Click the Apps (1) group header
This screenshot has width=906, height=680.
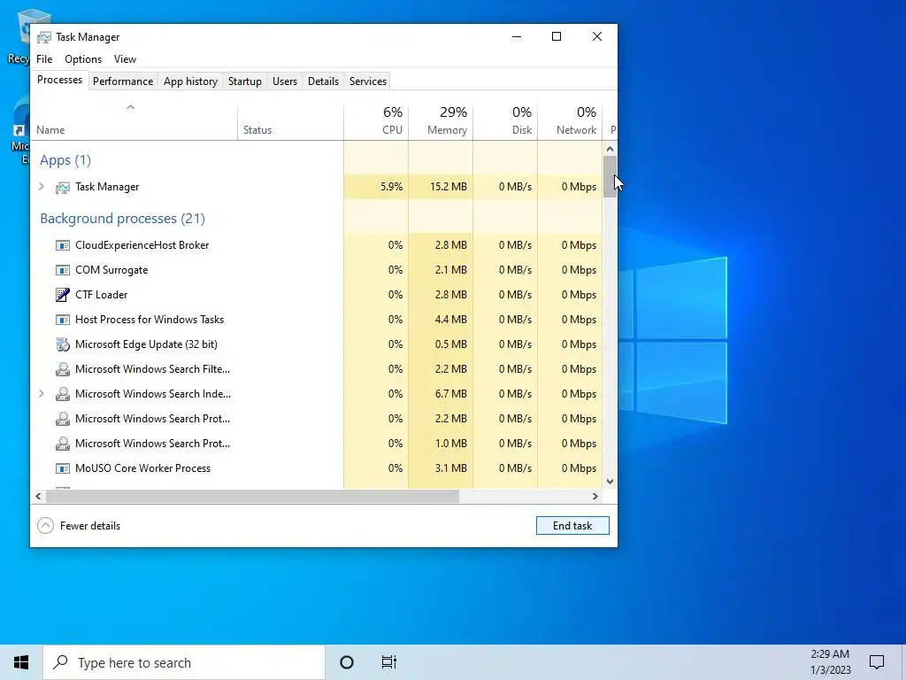(x=65, y=160)
